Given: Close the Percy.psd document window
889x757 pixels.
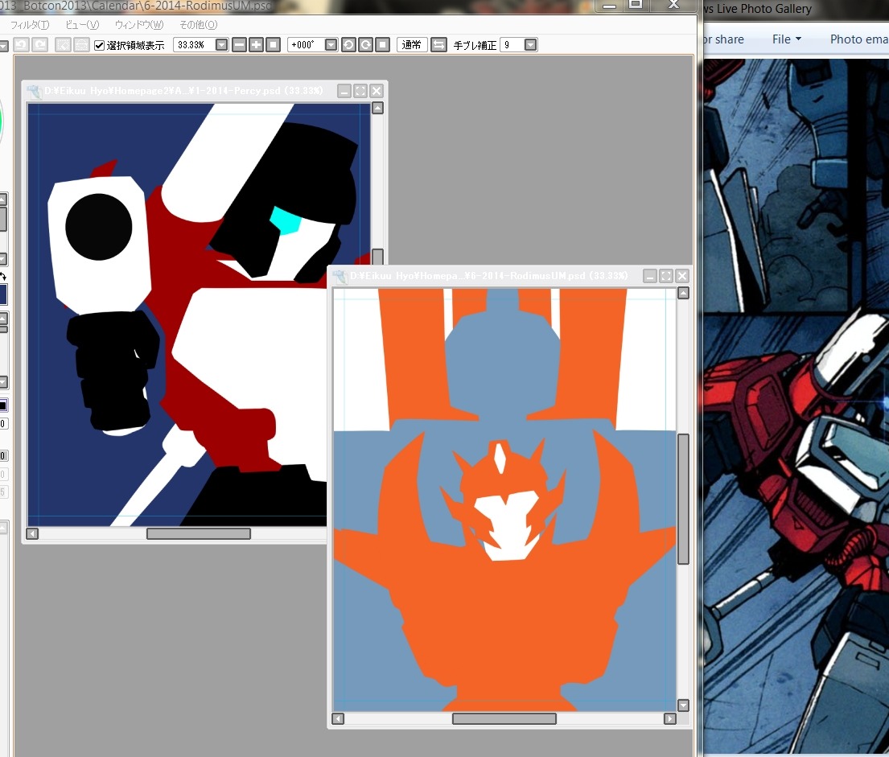Looking at the screenshot, I should [x=377, y=91].
